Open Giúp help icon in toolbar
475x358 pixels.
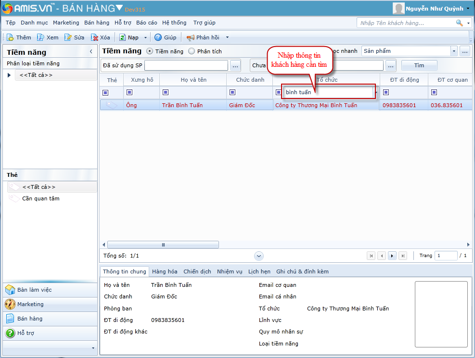[x=158, y=37]
